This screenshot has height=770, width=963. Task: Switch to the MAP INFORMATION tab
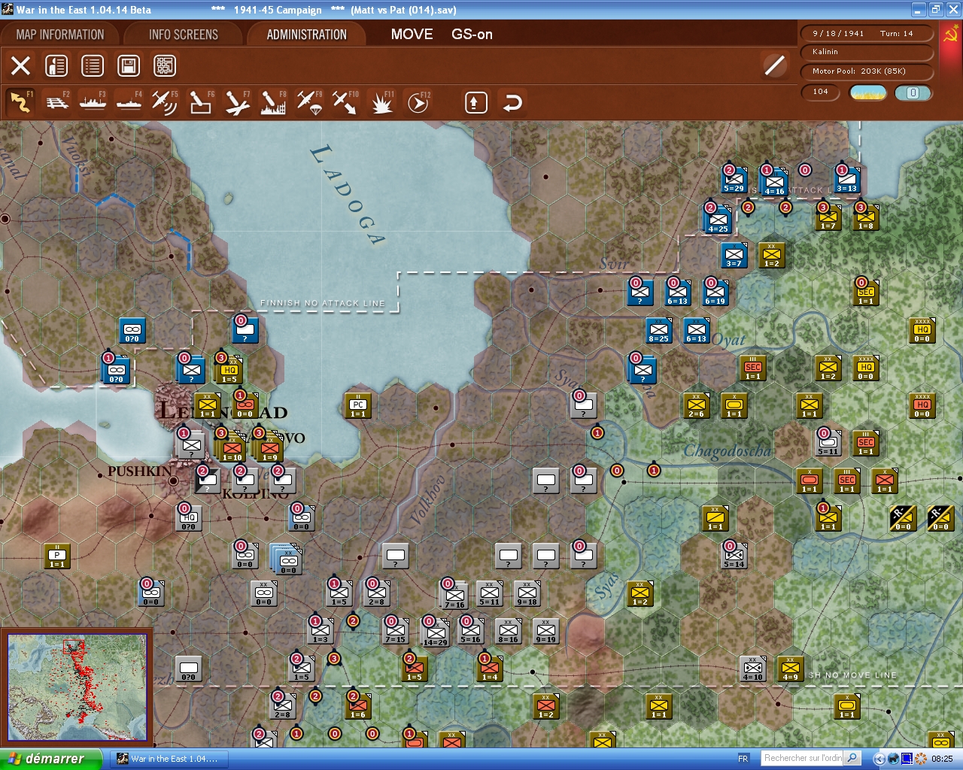click(60, 35)
